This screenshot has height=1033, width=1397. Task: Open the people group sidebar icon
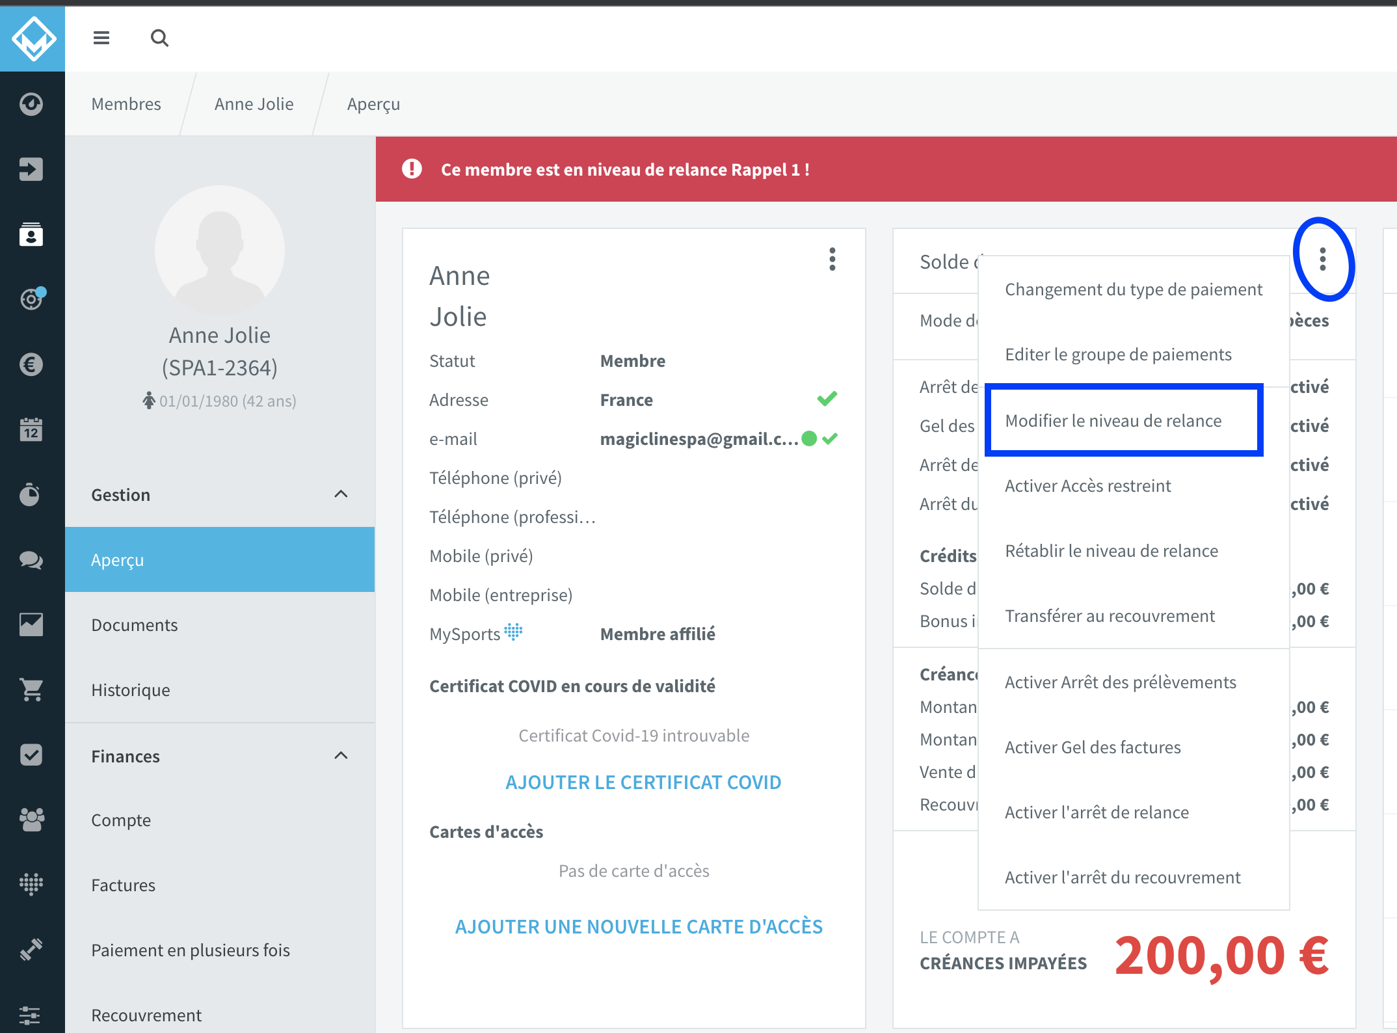click(x=31, y=820)
